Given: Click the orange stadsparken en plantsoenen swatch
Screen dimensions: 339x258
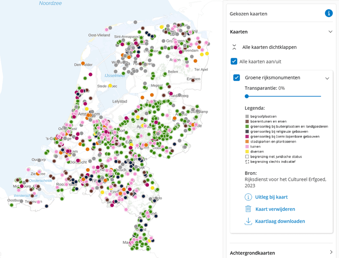Looking at the screenshot, I should [247, 141].
